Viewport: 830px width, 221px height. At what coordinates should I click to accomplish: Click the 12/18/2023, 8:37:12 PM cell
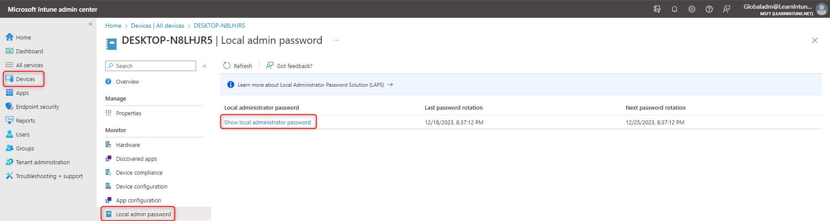point(454,122)
